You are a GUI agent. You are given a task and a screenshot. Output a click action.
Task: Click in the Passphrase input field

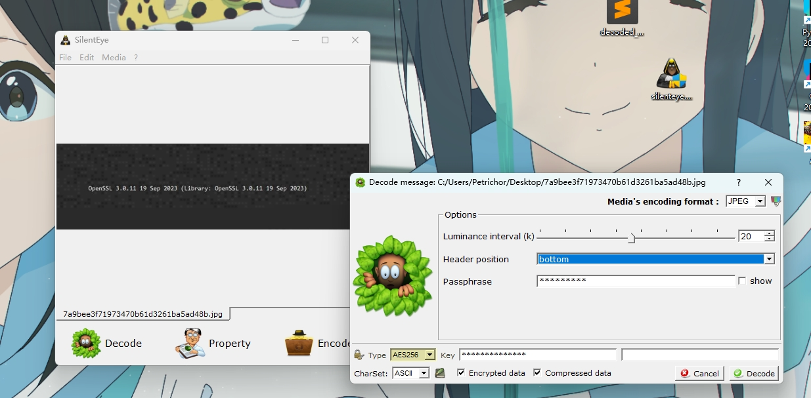coord(636,281)
